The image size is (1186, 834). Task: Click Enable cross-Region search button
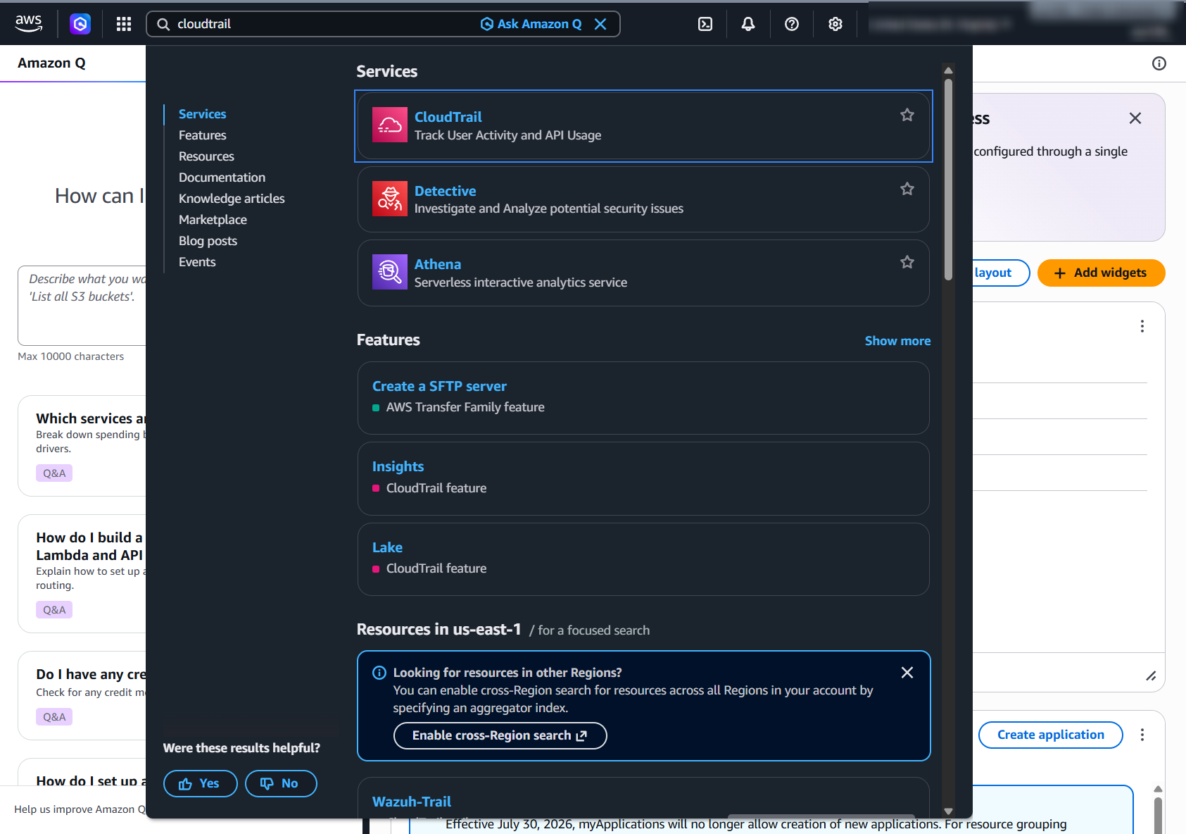pos(500,735)
